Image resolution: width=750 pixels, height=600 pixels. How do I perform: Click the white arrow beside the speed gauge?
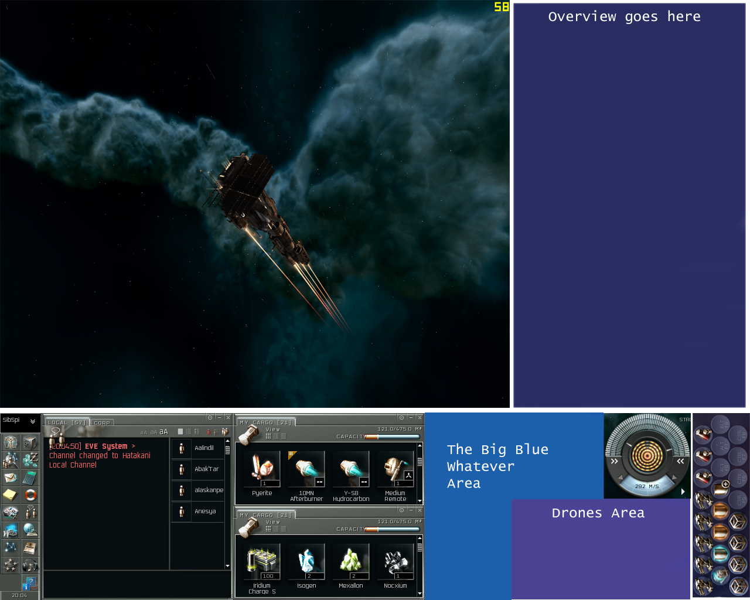(x=683, y=492)
